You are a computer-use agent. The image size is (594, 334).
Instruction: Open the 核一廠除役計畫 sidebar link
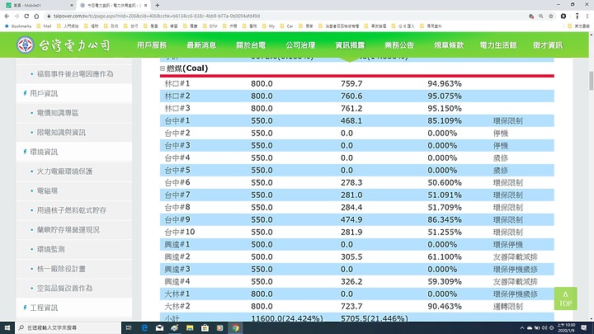click(61, 269)
